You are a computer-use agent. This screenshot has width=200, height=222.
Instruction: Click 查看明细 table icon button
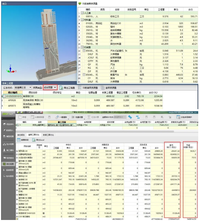coord(23,140)
